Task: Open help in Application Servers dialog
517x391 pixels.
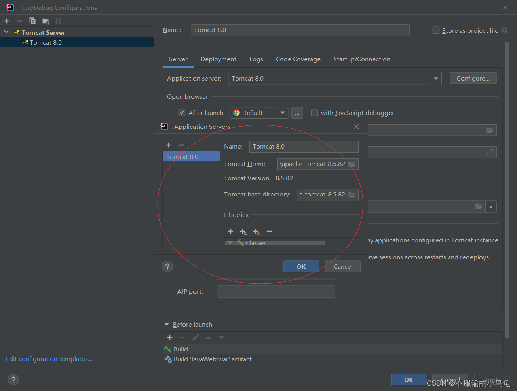Action: (167, 266)
